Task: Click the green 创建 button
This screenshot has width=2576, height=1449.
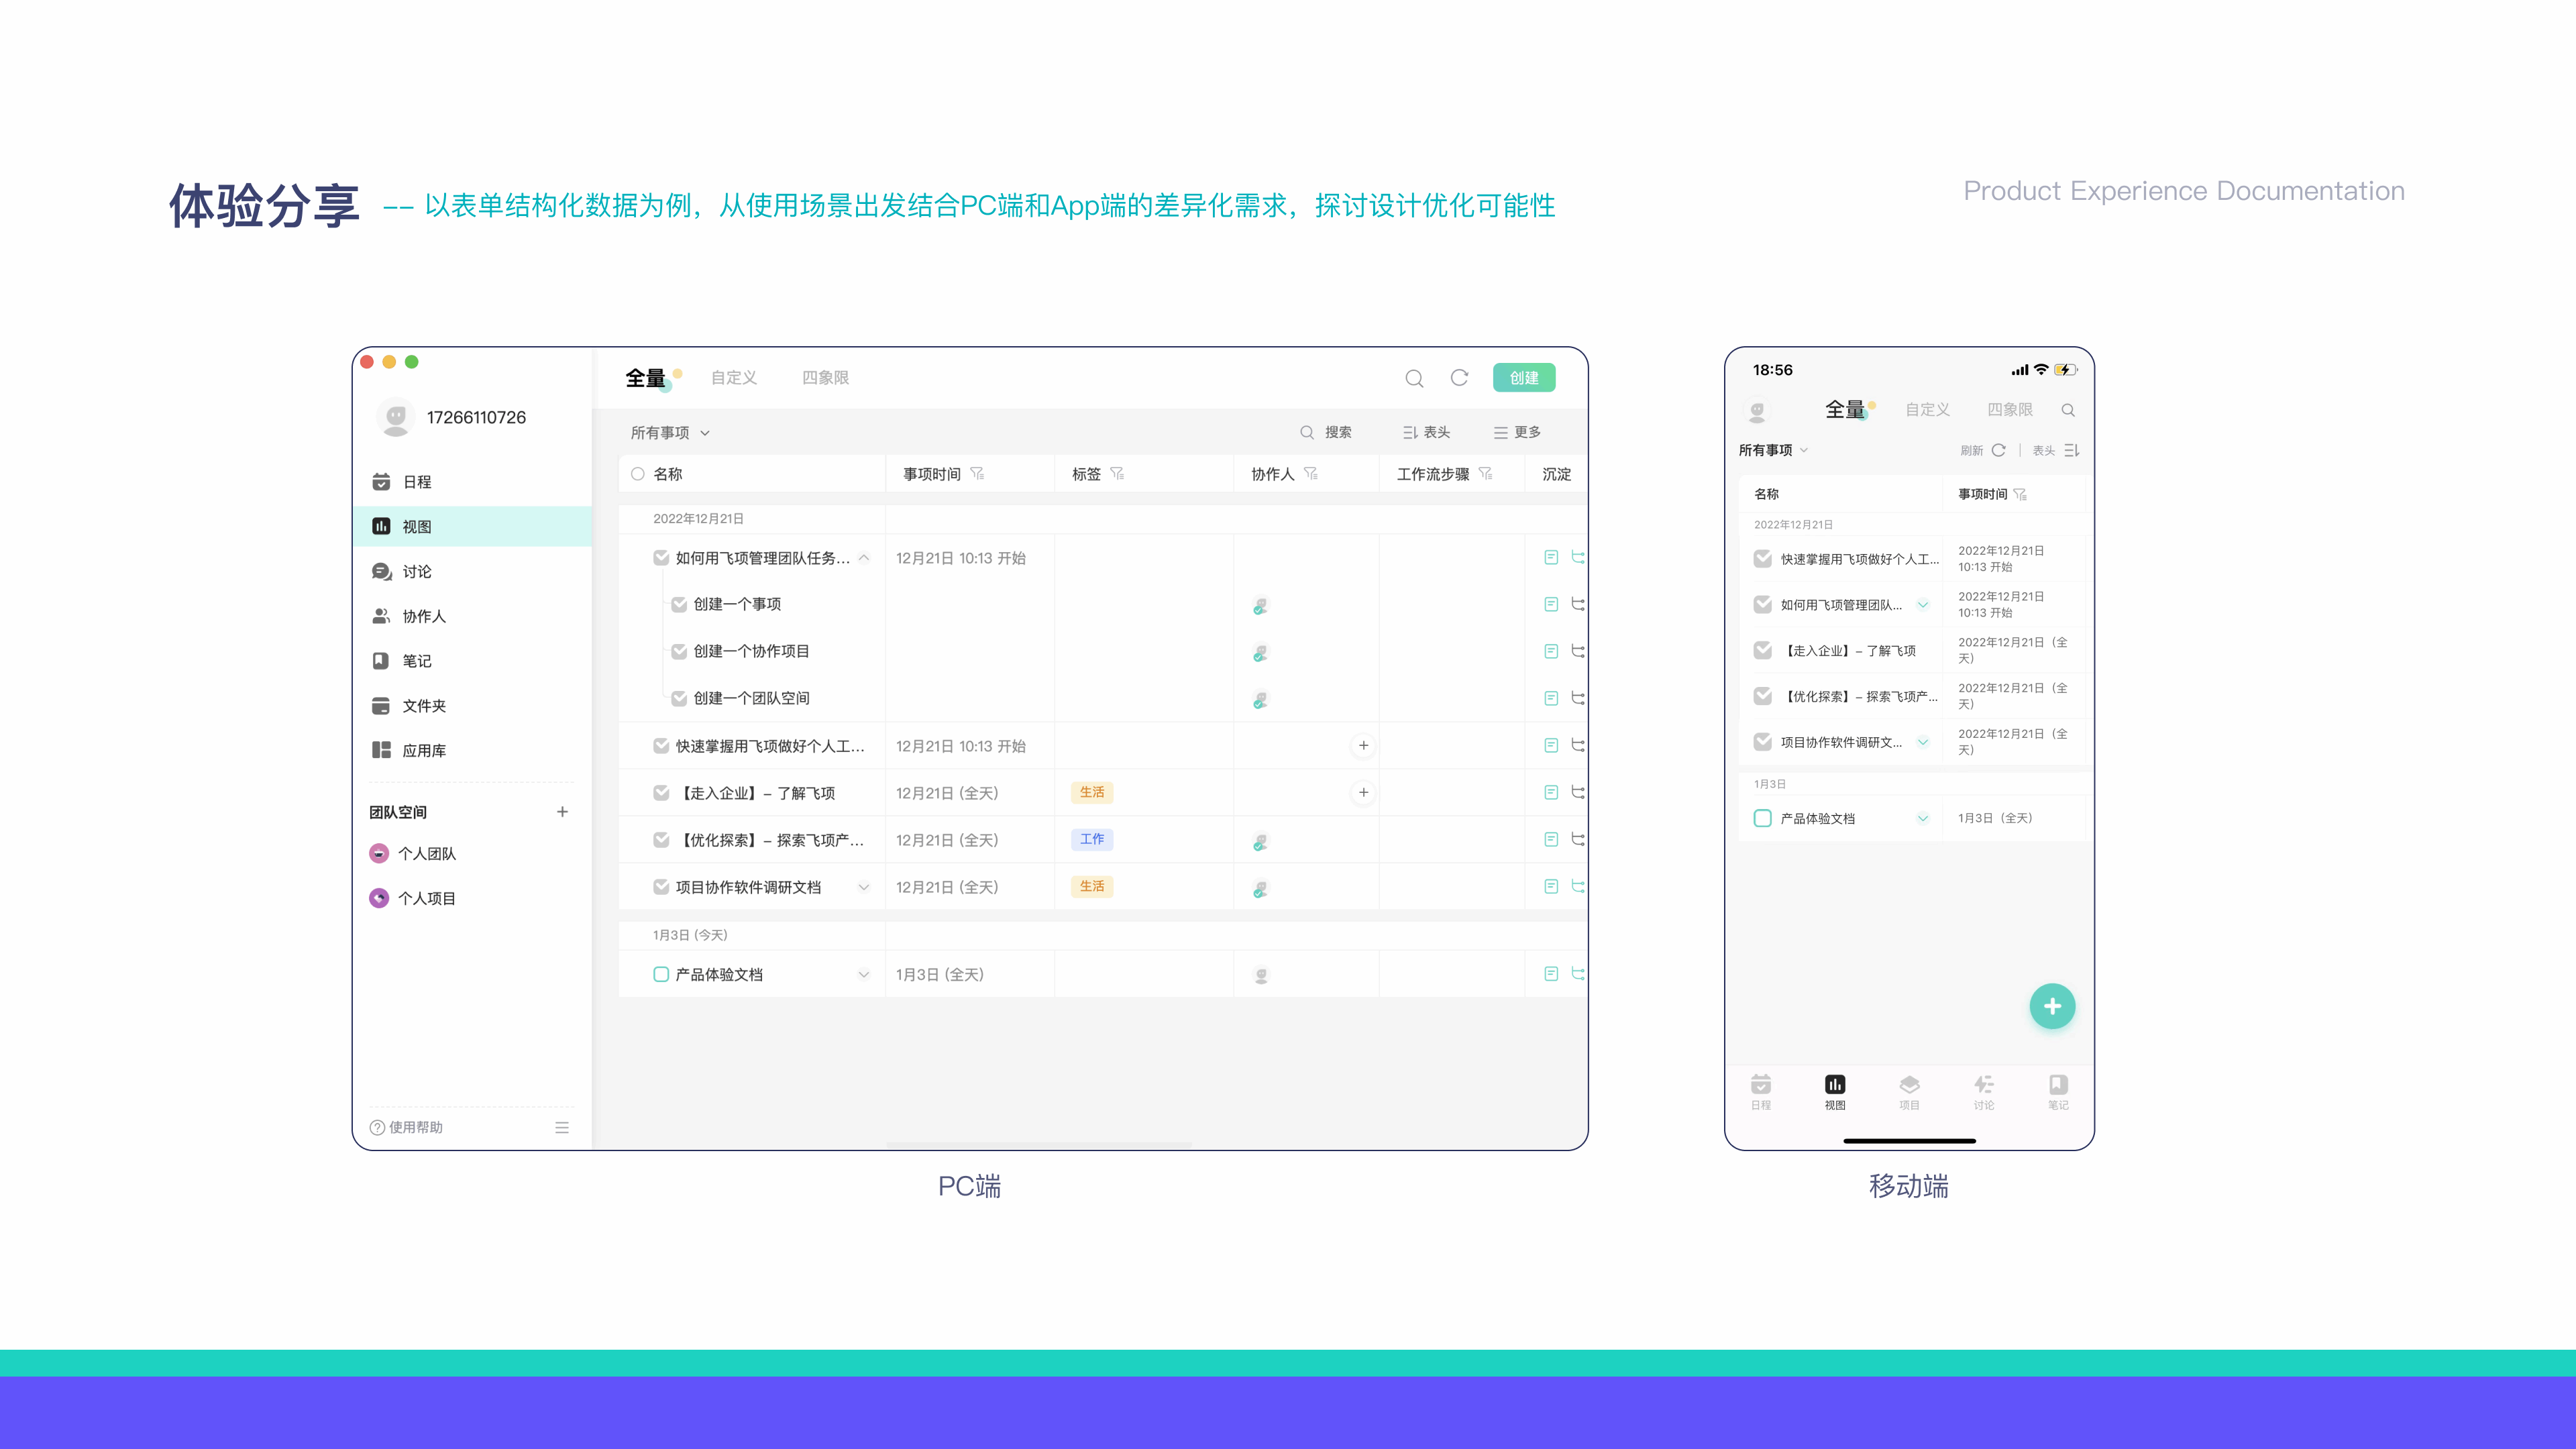Action: (1523, 378)
